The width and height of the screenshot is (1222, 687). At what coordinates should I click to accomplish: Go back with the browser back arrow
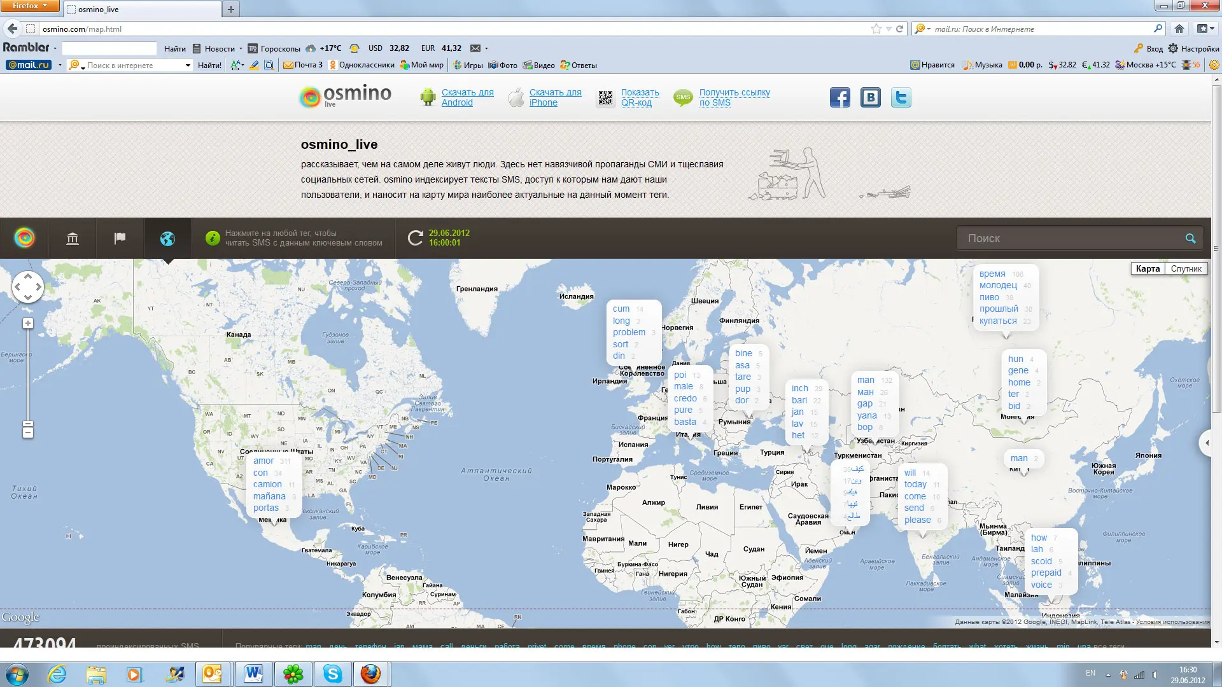[12, 29]
